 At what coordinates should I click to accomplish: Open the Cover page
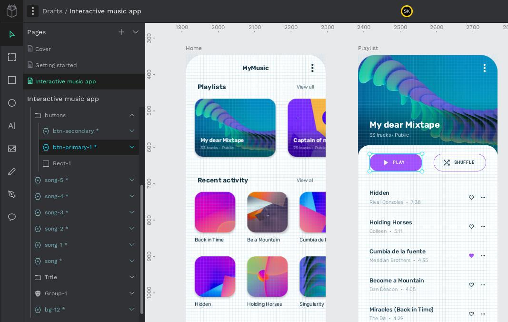(x=43, y=49)
